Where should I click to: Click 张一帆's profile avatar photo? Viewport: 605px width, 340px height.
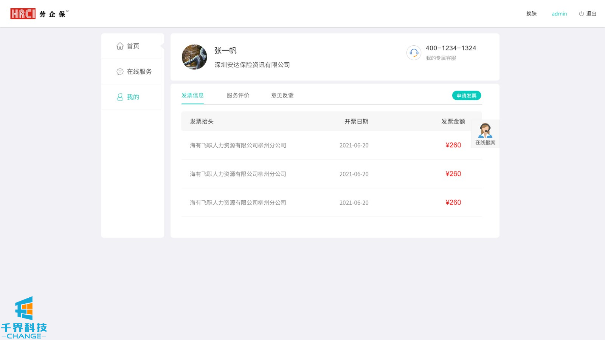[194, 57]
